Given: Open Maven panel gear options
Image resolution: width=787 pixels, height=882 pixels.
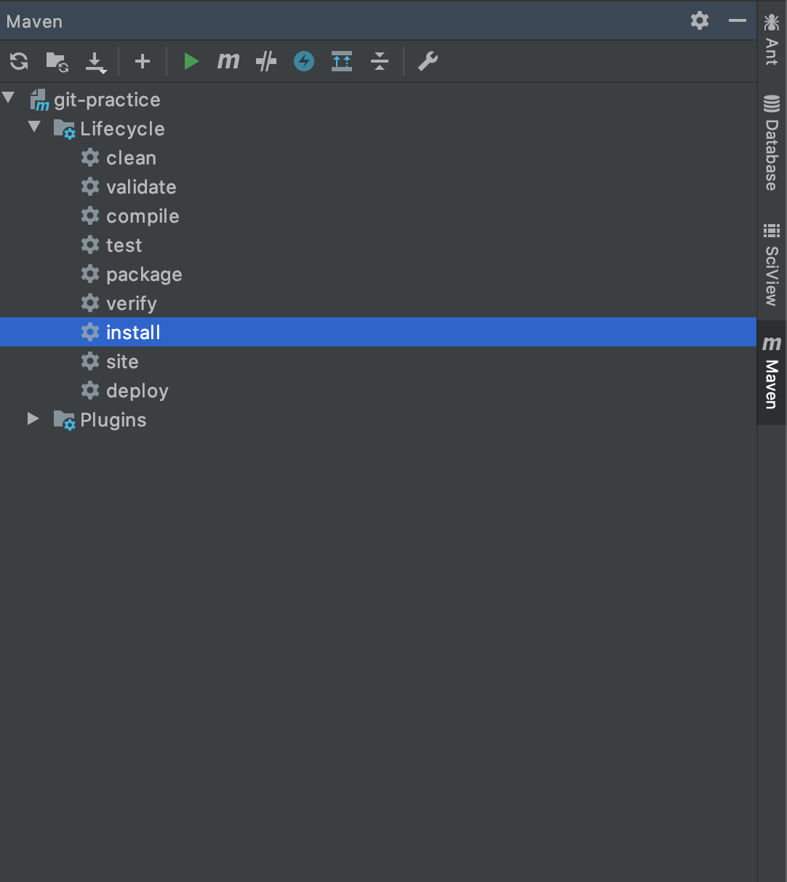Looking at the screenshot, I should tap(700, 20).
